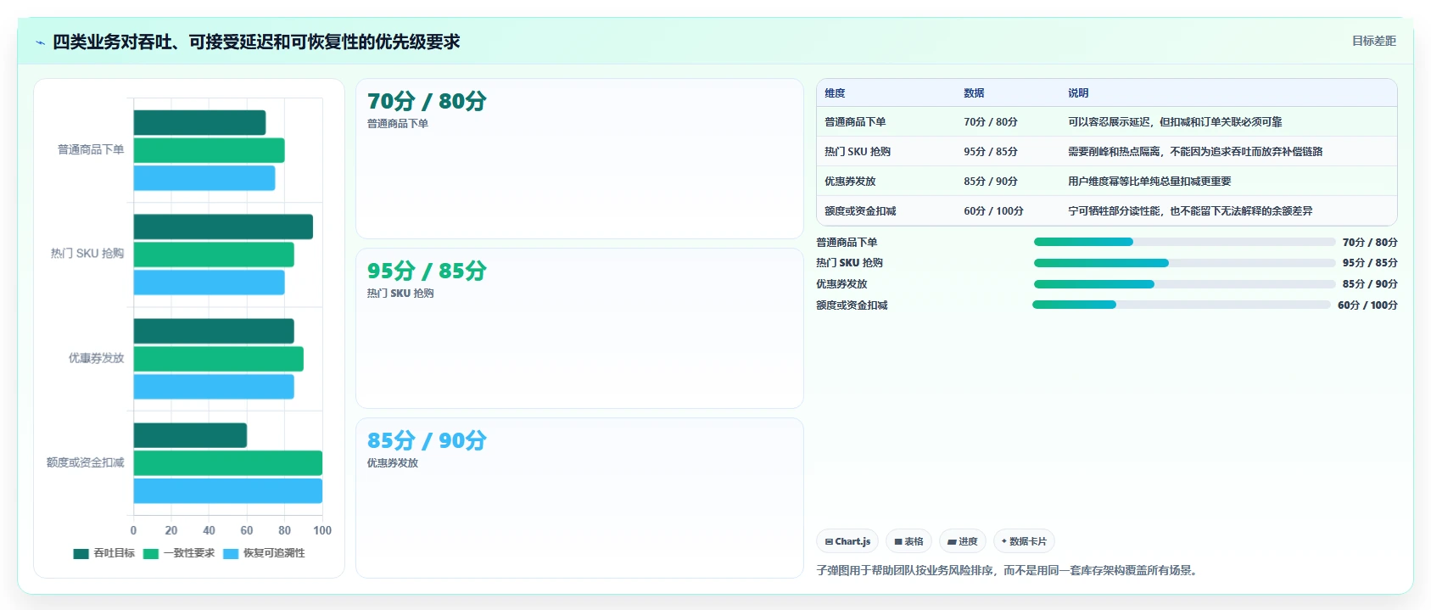Click the green 一致性要求 bar for 普通商品下单
This screenshot has width=1431, height=610.
point(209,150)
